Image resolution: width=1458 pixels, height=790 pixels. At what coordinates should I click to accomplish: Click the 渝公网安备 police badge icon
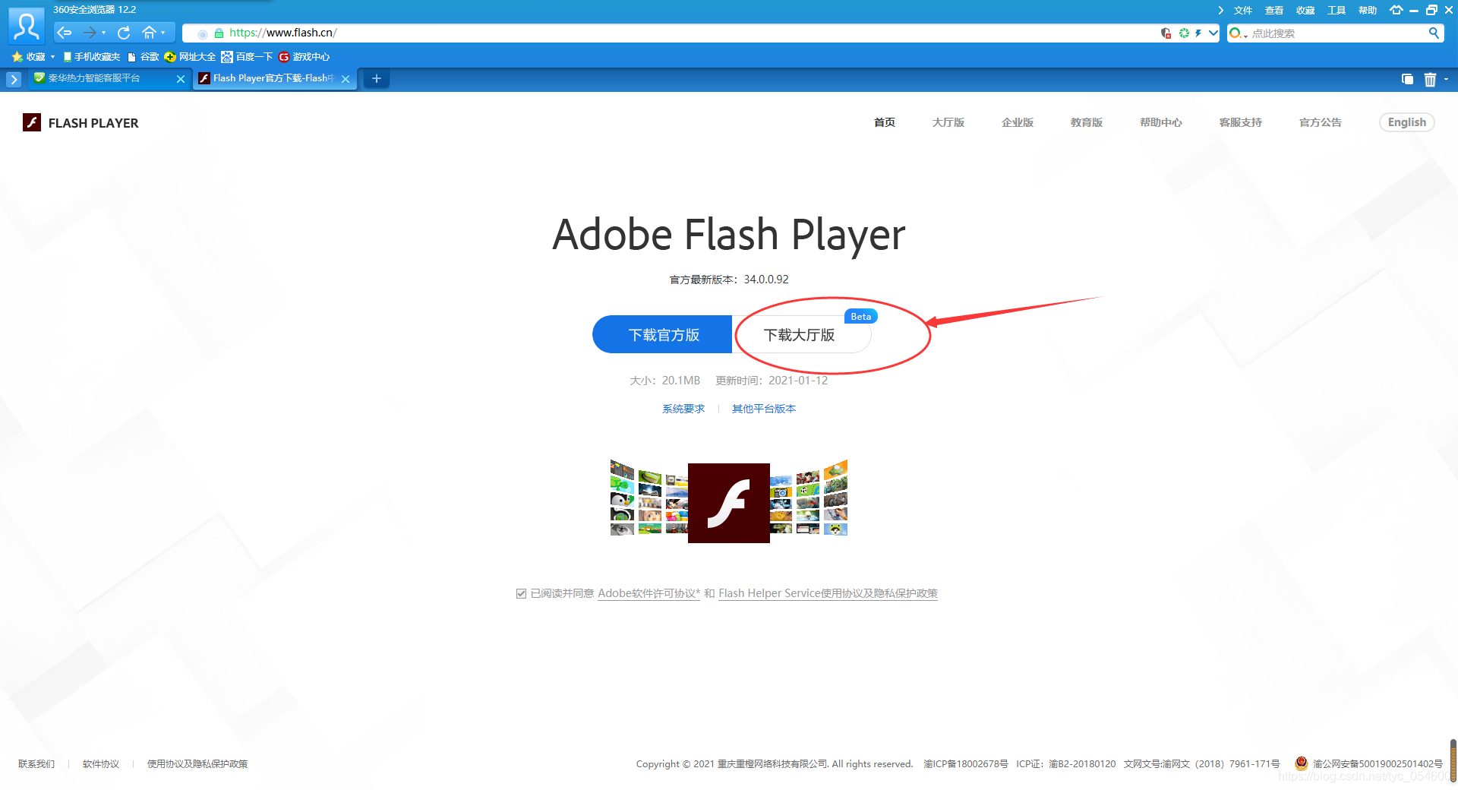click(1302, 763)
